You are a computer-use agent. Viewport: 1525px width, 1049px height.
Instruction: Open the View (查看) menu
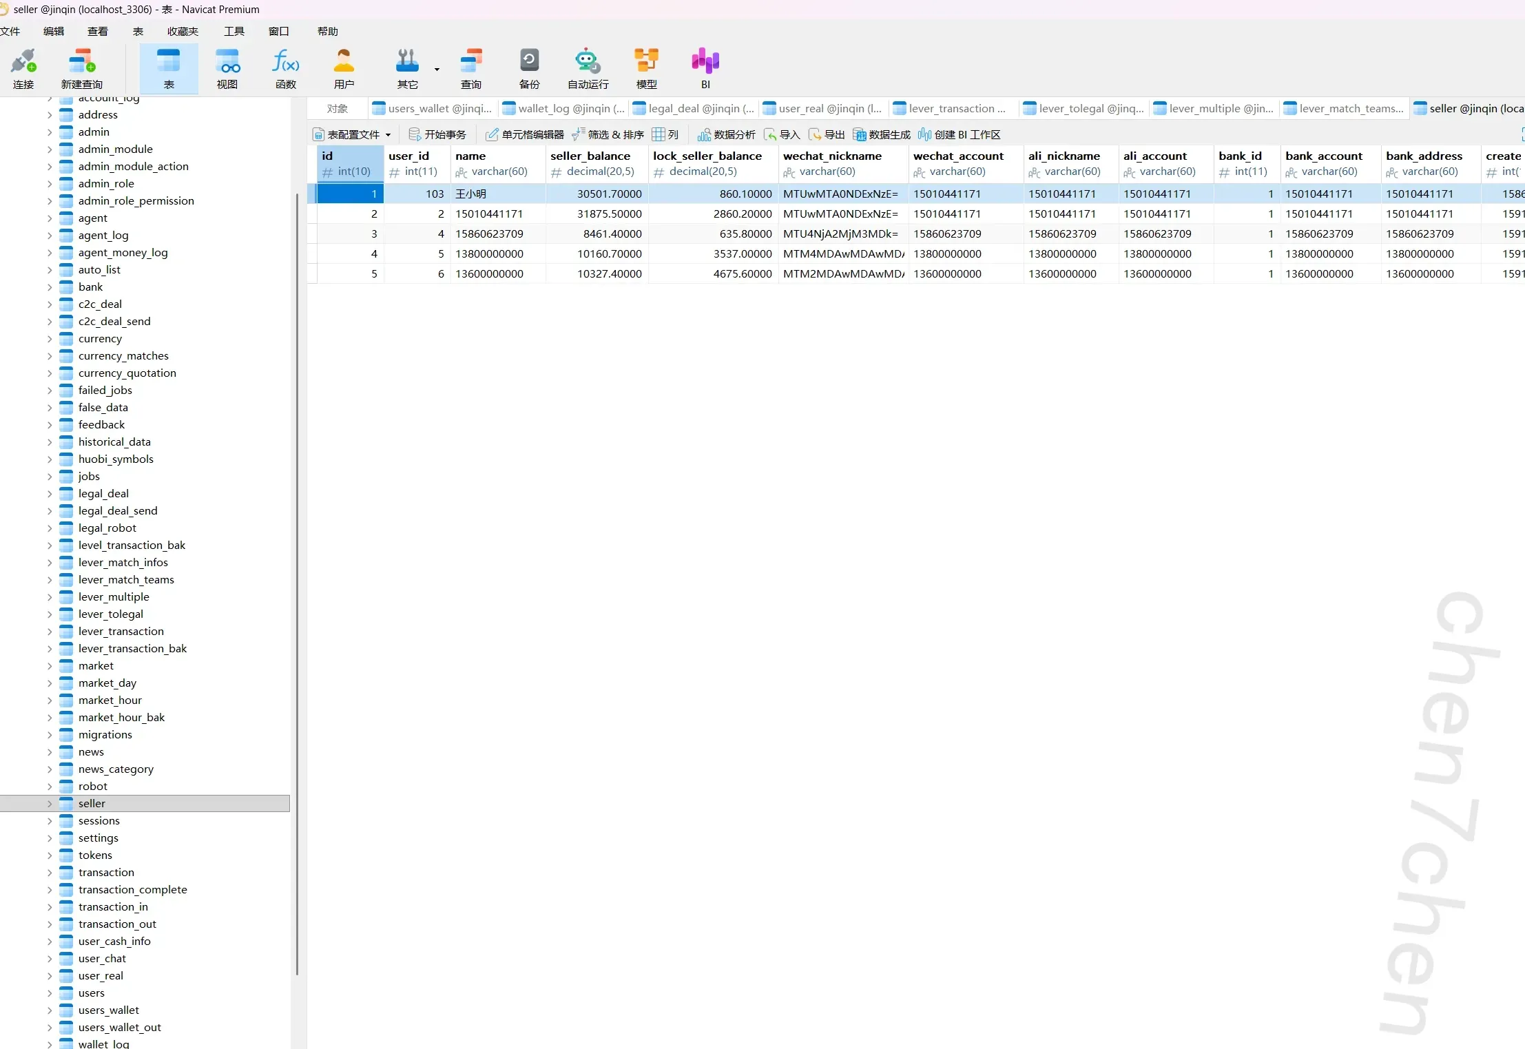(x=98, y=31)
